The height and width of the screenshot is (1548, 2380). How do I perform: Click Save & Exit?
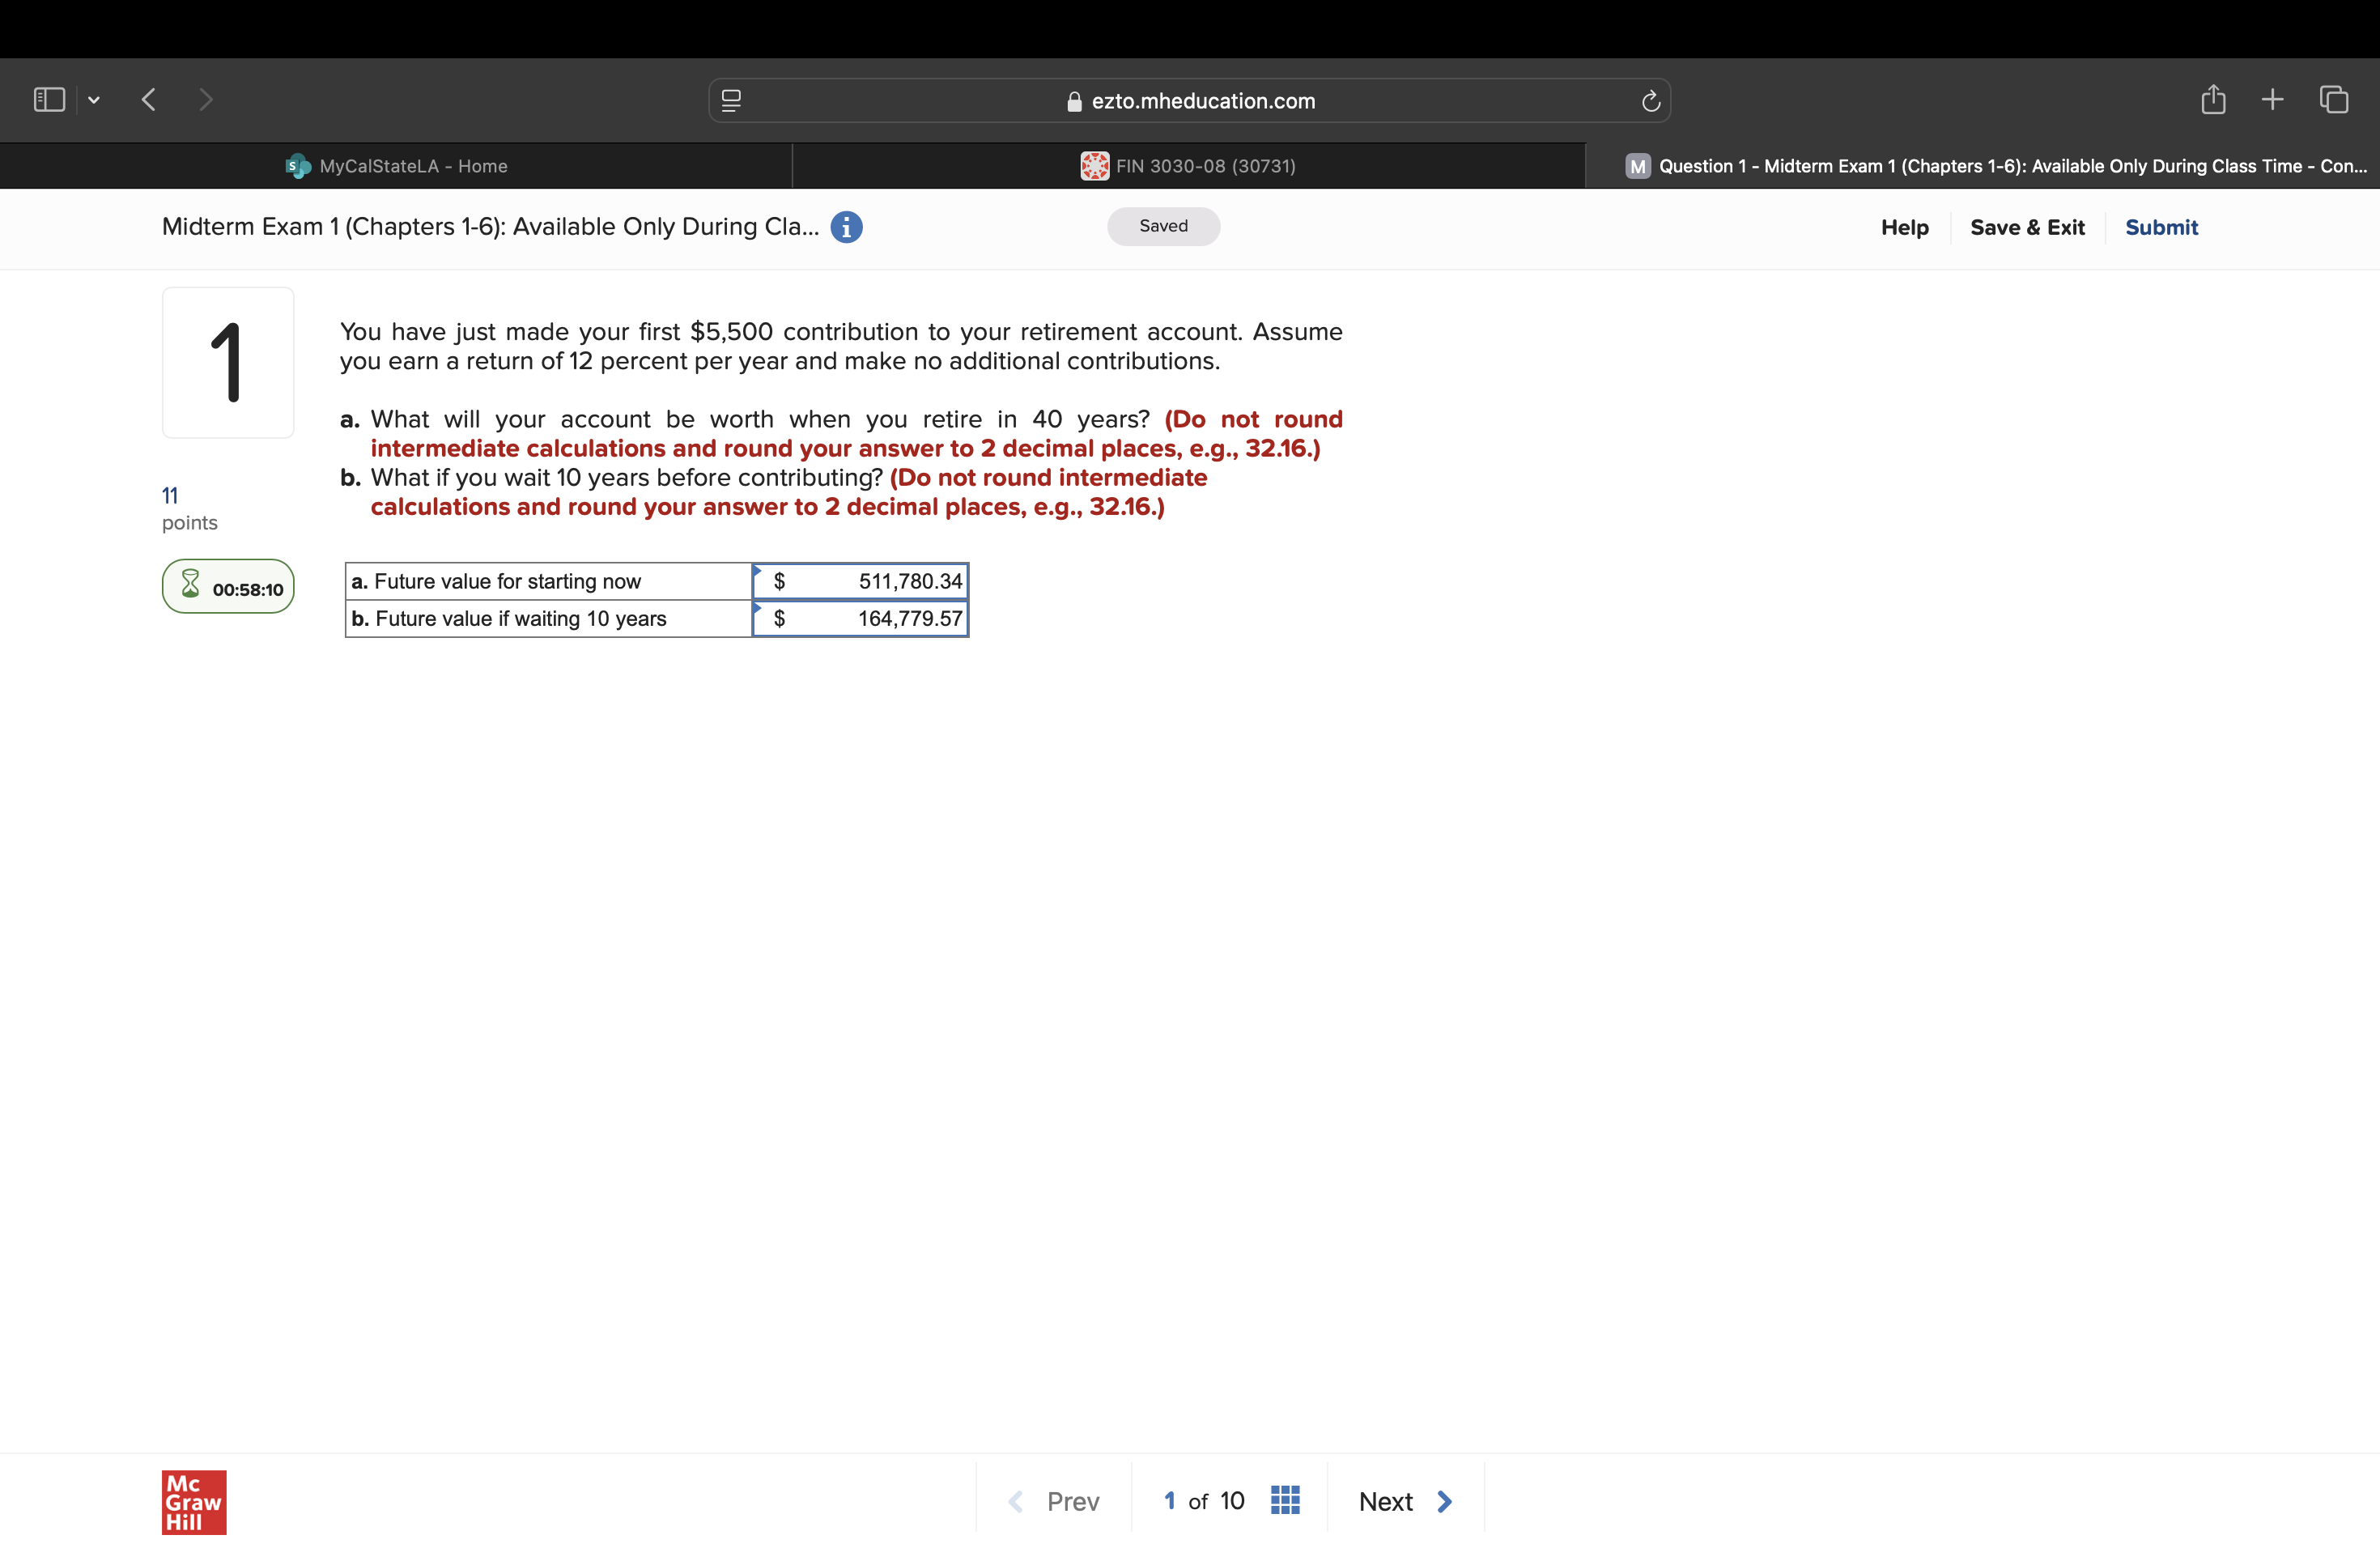click(x=2027, y=227)
